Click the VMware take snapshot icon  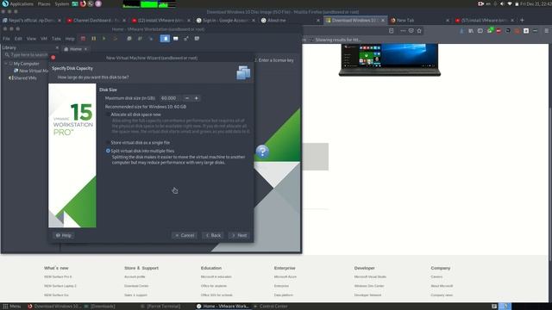pos(129,39)
